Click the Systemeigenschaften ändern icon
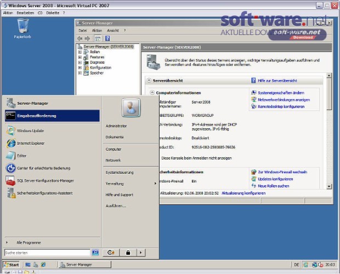This screenshot has height=274, width=340. coord(253,93)
